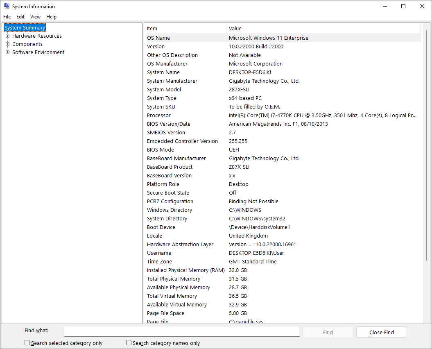Click the vertical scrollbar thumb

click(x=427, y=145)
